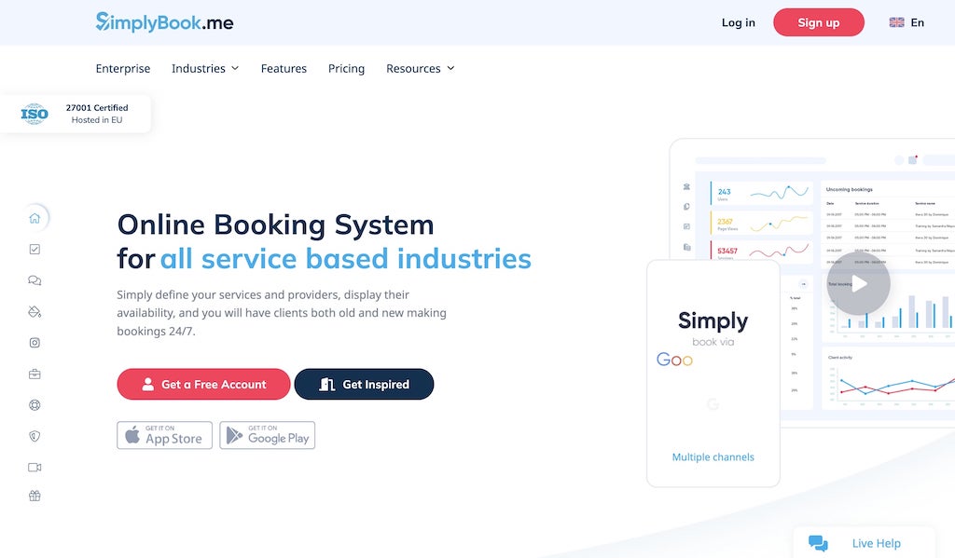Open the chat bubbles icon in the sidebar
955x558 pixels.
35,280
